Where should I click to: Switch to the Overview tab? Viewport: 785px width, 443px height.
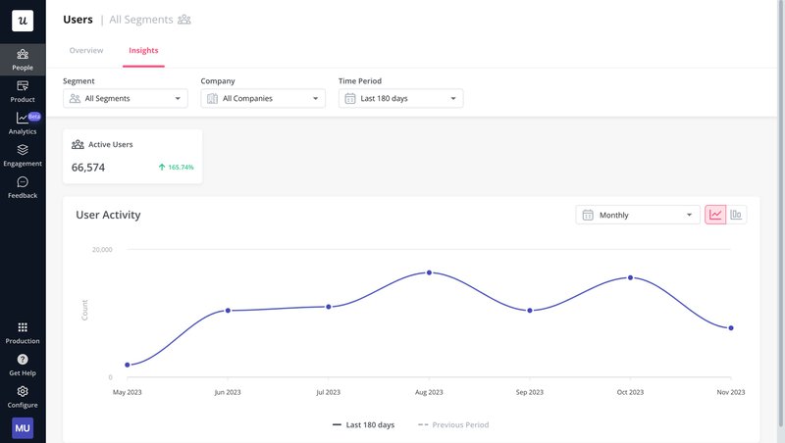[x=86, y=50]
